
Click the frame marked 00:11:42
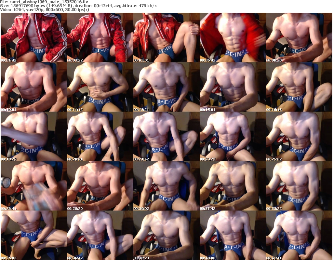click(100, 87)
